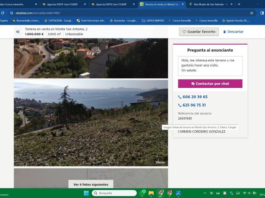The width and height of the screenshot is (265, 198).
Task: Click the taskbar Búsqueda search box
Action: pyautogui.click(x=114, y=193)
